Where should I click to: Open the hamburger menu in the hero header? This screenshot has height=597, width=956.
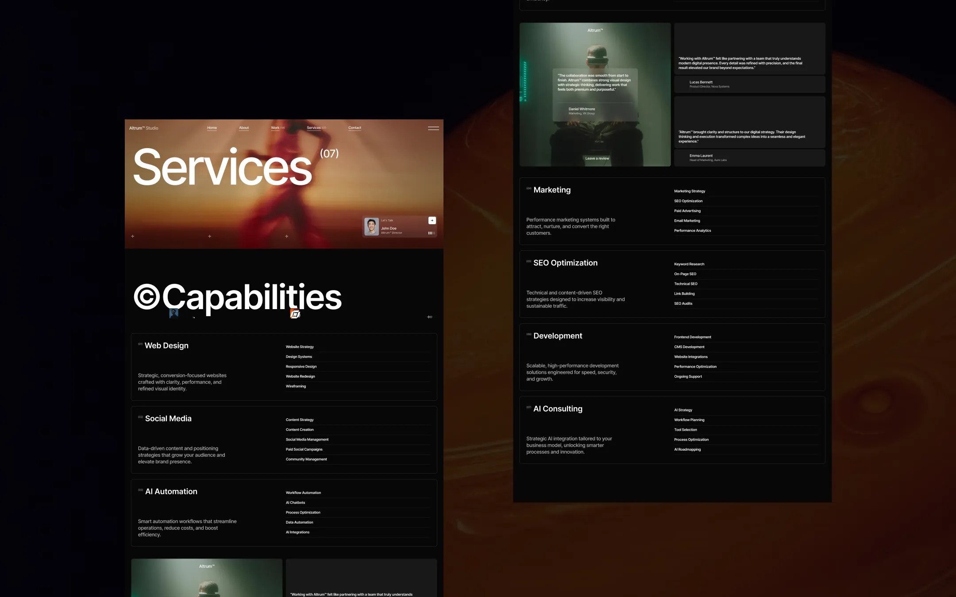pos(433,128)
